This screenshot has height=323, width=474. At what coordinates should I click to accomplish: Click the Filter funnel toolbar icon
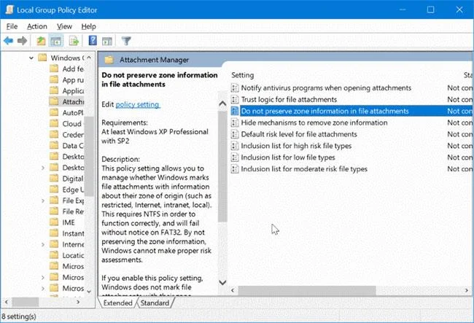126,41
